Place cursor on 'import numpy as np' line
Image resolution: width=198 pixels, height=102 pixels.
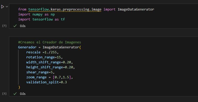point(36,14)
